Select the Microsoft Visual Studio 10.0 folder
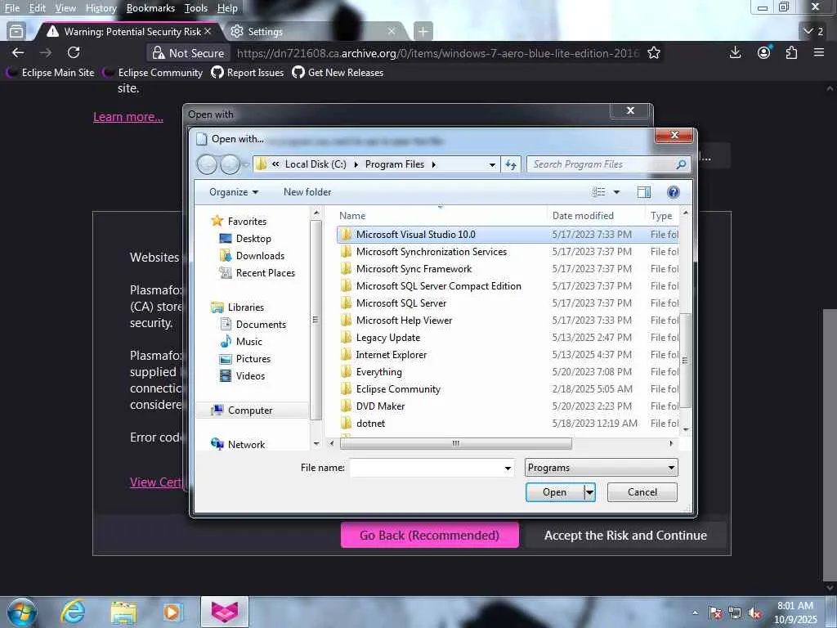The width and height of the screenshot is (837, 628). (507, 235)
